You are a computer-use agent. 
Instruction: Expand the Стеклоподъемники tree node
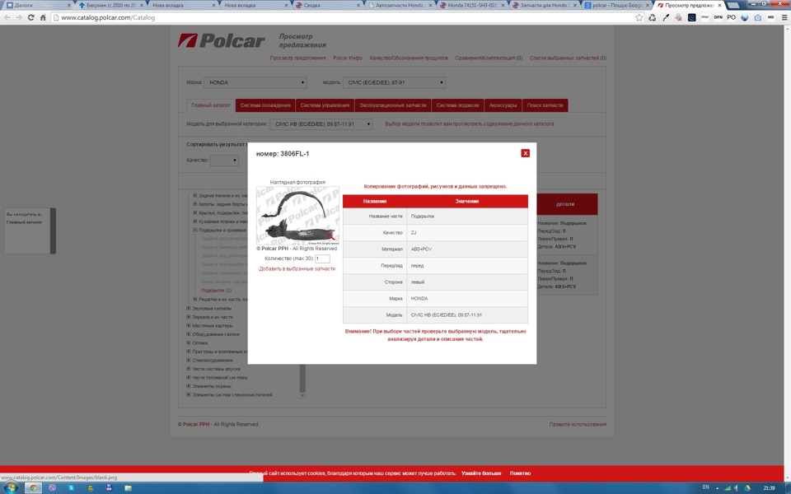click(189, 360)
